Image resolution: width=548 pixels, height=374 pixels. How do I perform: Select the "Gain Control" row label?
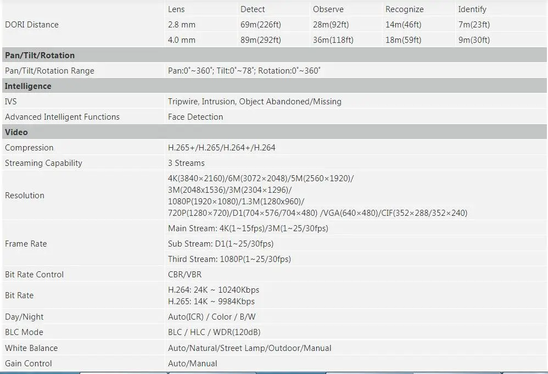(29, 364)
